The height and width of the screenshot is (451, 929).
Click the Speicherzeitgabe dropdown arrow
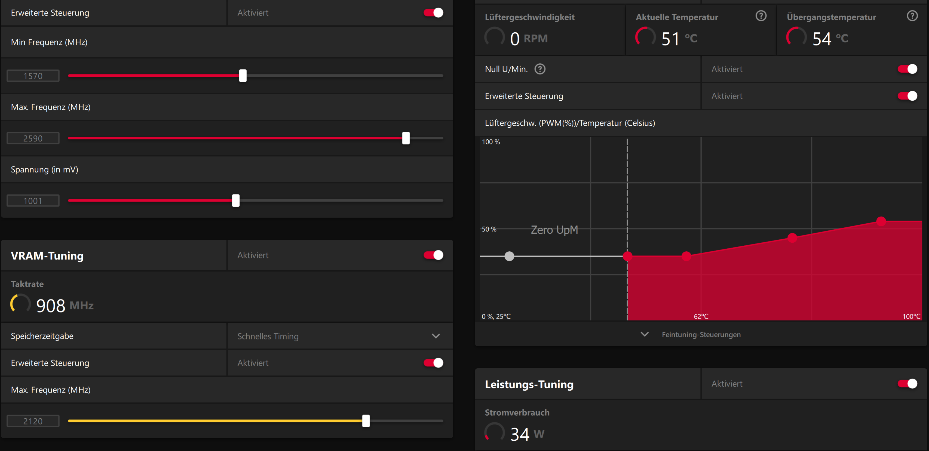(436, 336)
